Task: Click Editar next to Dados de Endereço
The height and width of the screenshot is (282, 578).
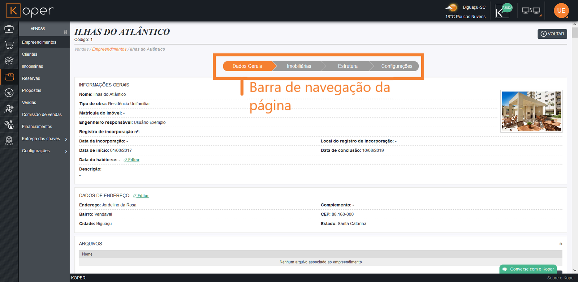Action: pyautogui.click(x=141, y=196)
